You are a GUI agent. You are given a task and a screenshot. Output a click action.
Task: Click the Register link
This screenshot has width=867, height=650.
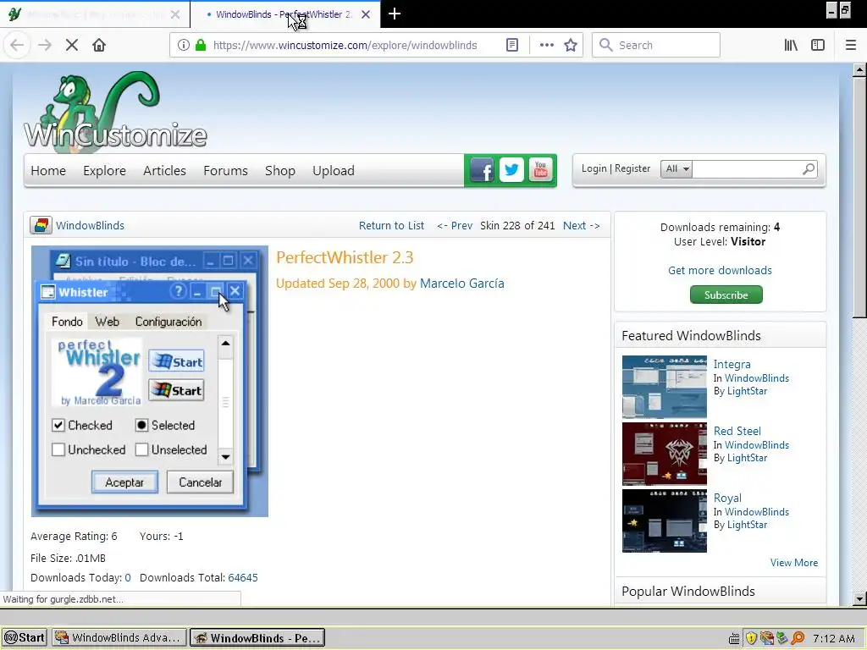click(632, 168)
